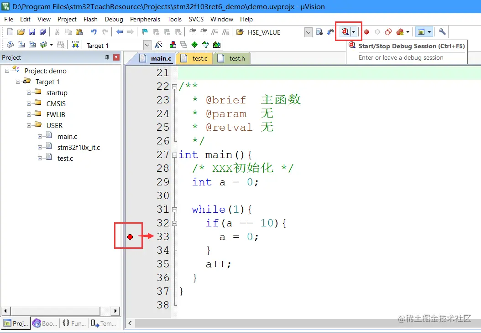Viewport: 481px width, 333px height.
Task: Expand the startup folder in project tree
Action: (x=29, y=93)
